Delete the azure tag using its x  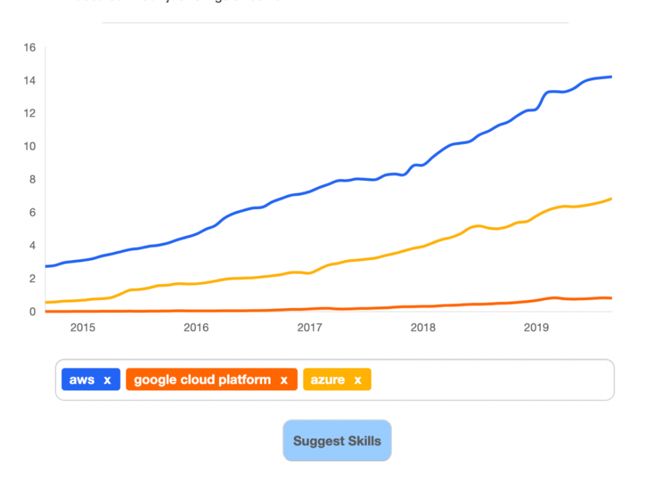358,380
